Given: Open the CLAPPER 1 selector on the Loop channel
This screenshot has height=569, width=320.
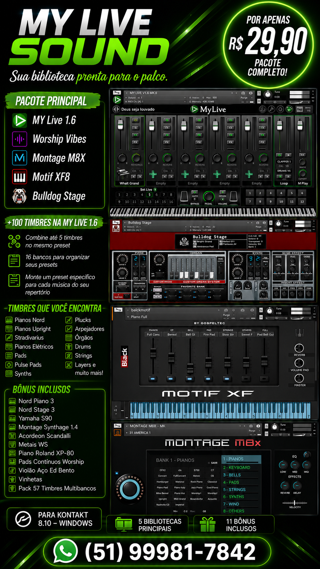Looking at the screenshot, I should tap(284, 162).
